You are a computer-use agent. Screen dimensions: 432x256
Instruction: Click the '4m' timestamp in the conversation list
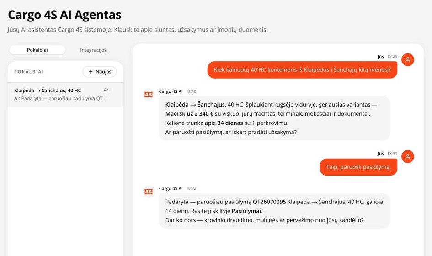[106, 90]
